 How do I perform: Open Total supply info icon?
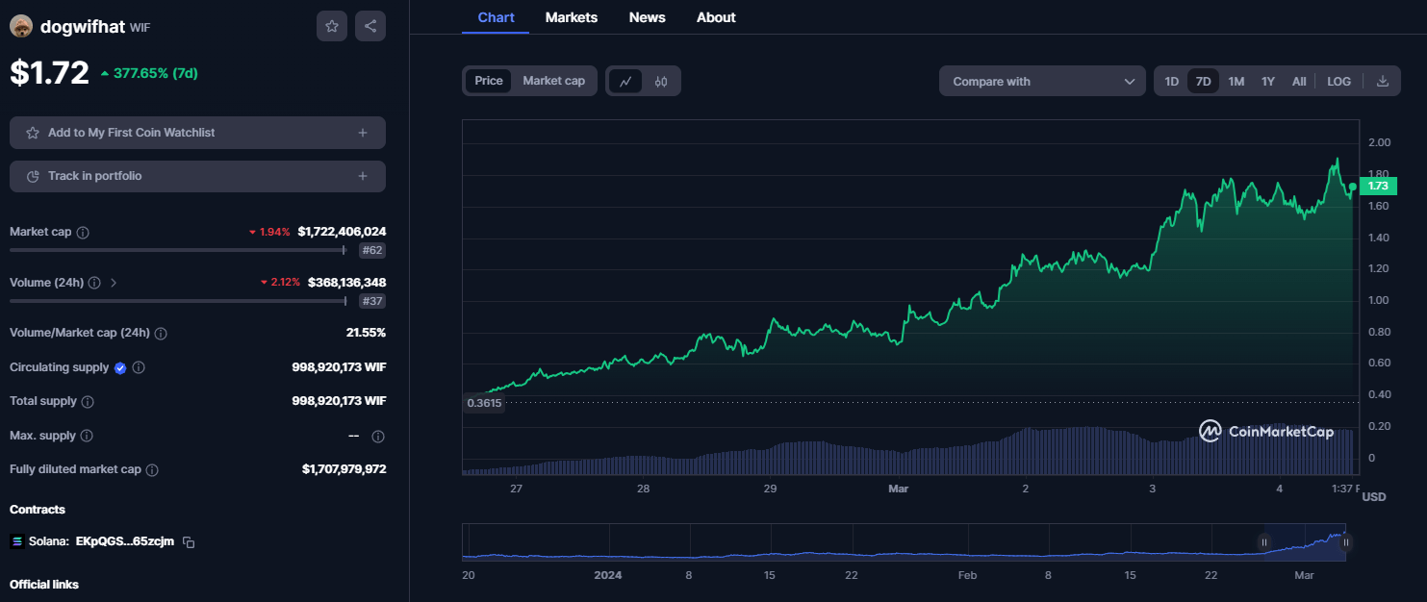[x=88, y=401]
